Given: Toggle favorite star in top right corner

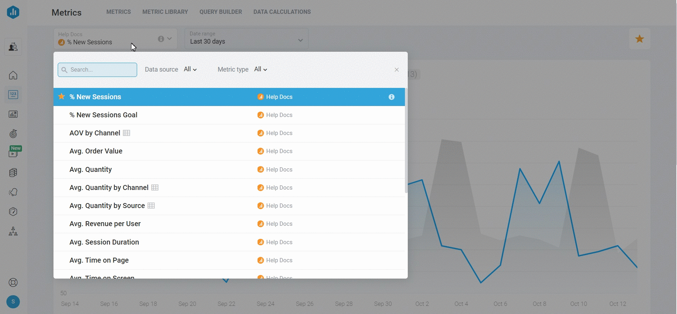Looking at the screenshot, I should pos(639,39).
